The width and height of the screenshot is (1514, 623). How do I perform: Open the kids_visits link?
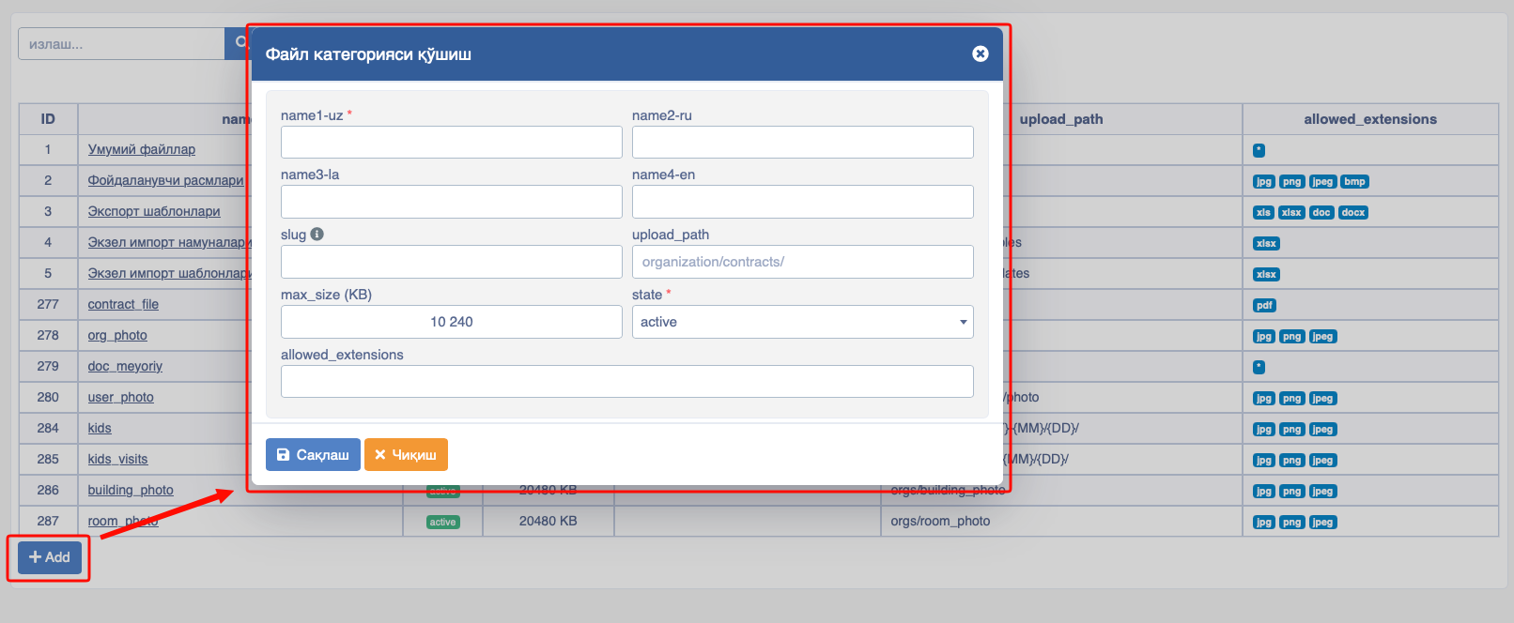(x=117, y=459)
